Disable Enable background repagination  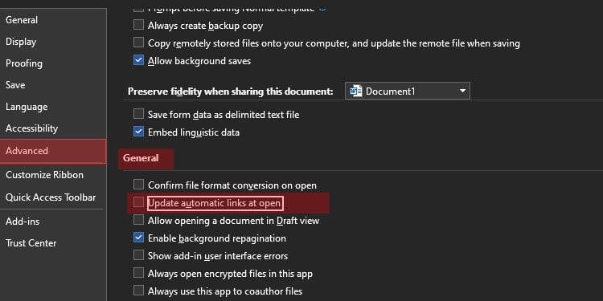pyautogui.click(x=138, y=238)
